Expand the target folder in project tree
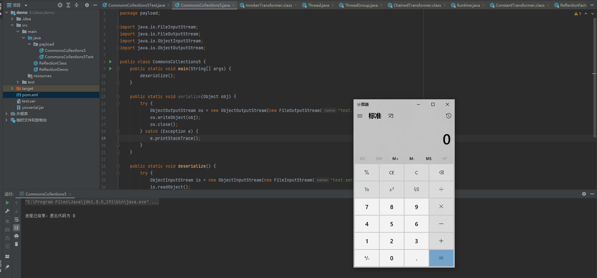The height and width of the screenshot is (278, 597). (x=12, y=89)
